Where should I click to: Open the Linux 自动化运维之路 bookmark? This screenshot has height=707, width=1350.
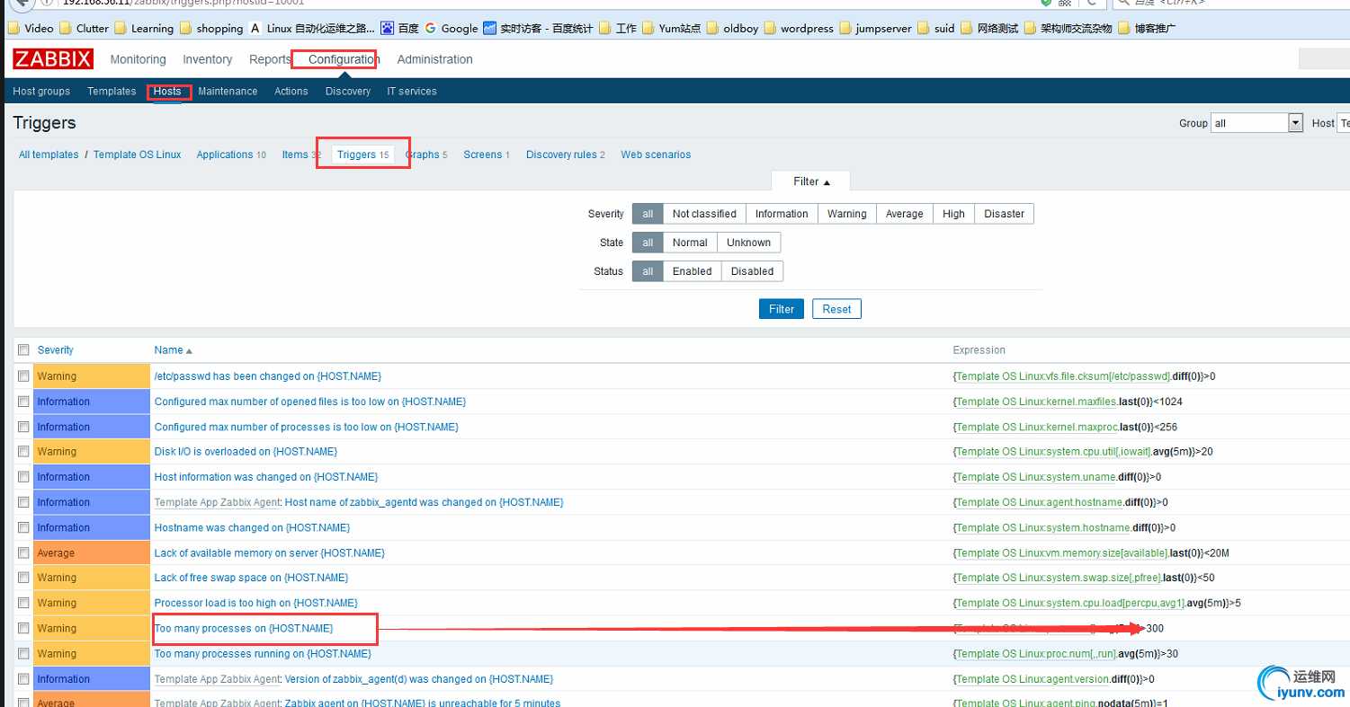coord(312,28)
